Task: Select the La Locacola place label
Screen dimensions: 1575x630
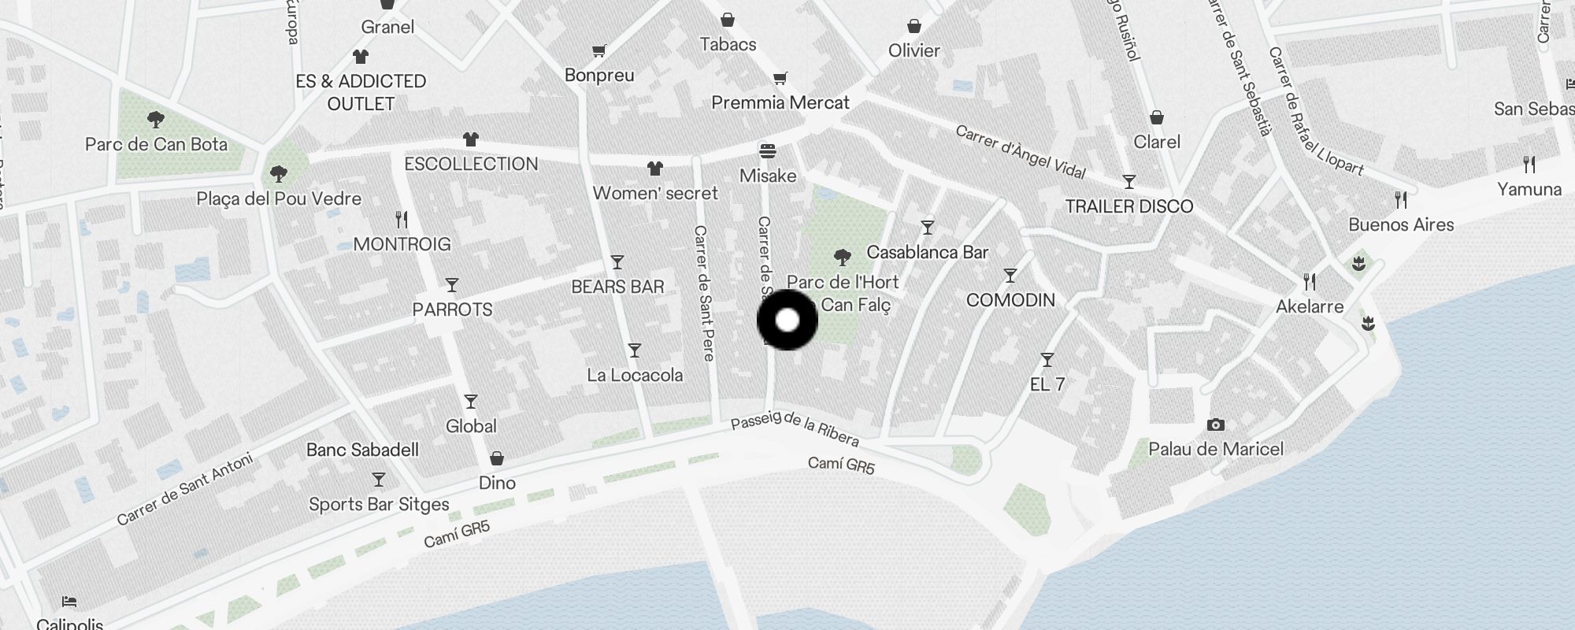Action: (x=635, y=375)
